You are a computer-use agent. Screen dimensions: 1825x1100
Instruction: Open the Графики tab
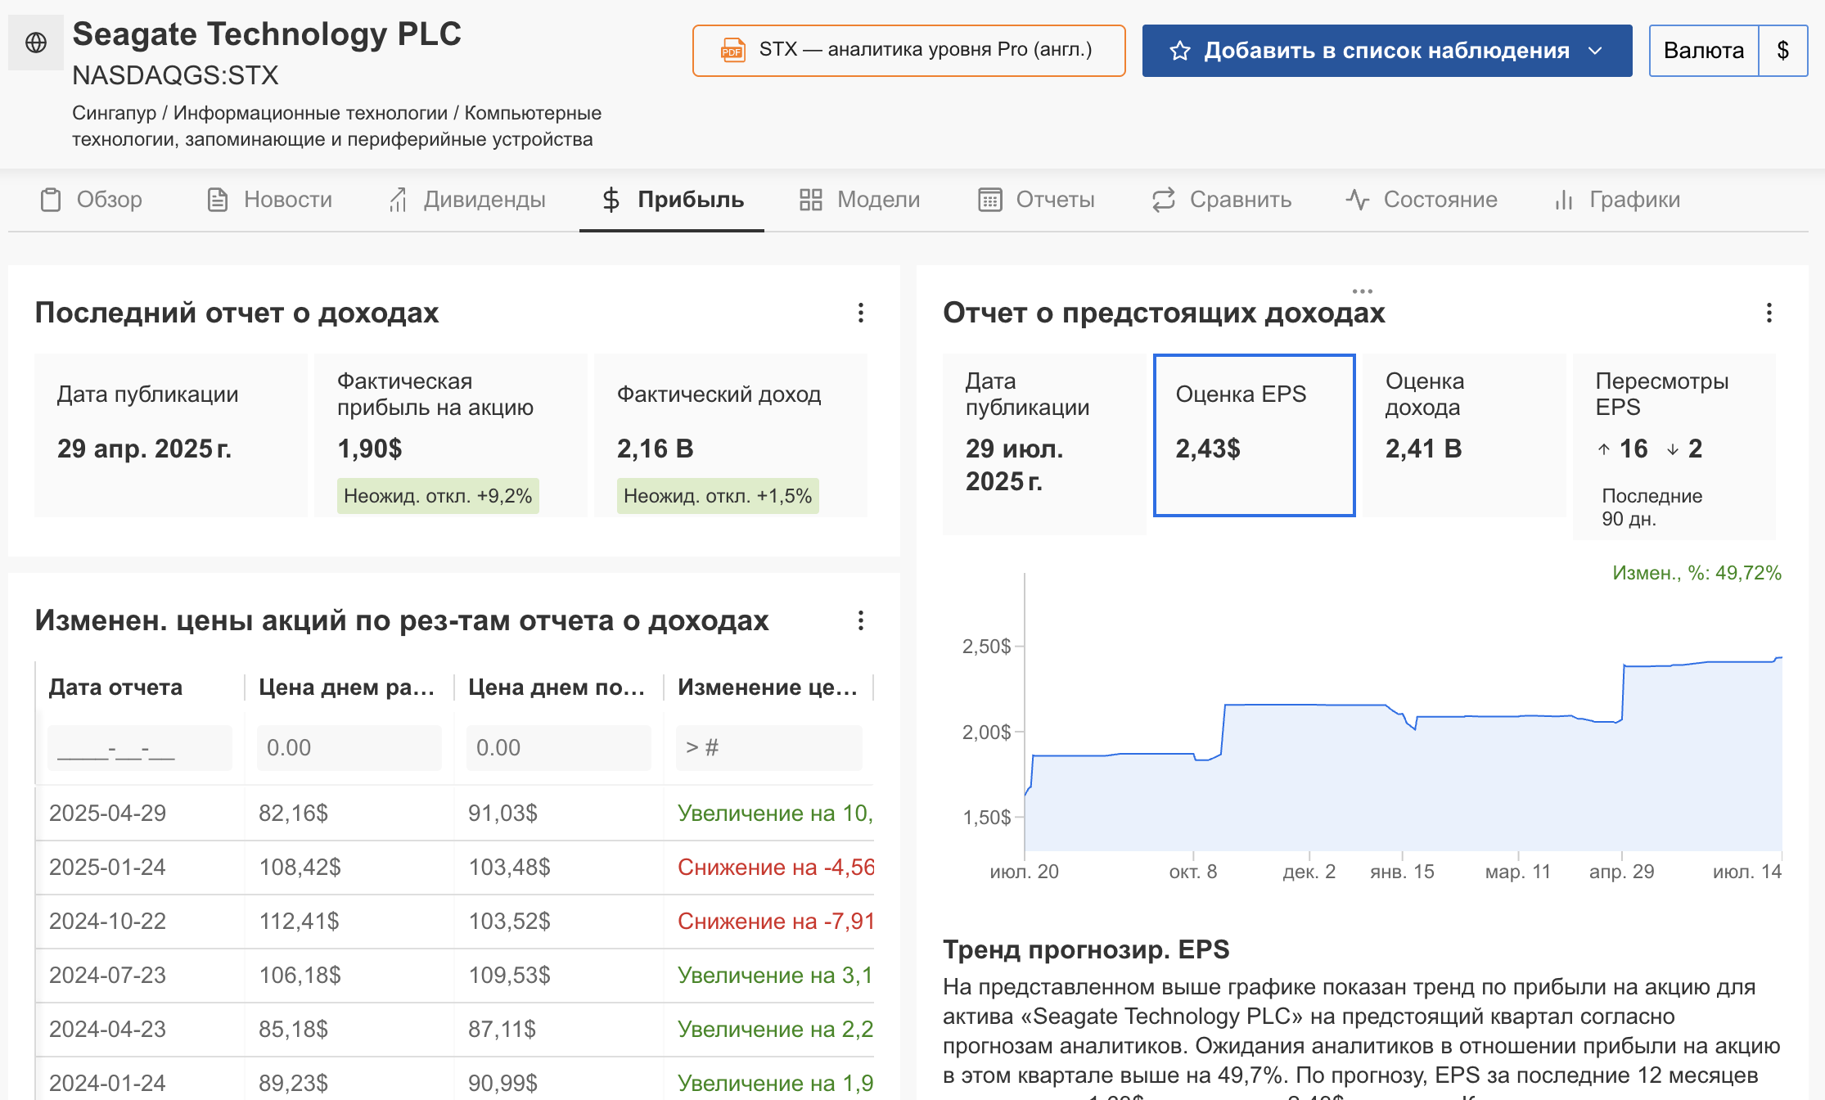[x=1617, y=200]
